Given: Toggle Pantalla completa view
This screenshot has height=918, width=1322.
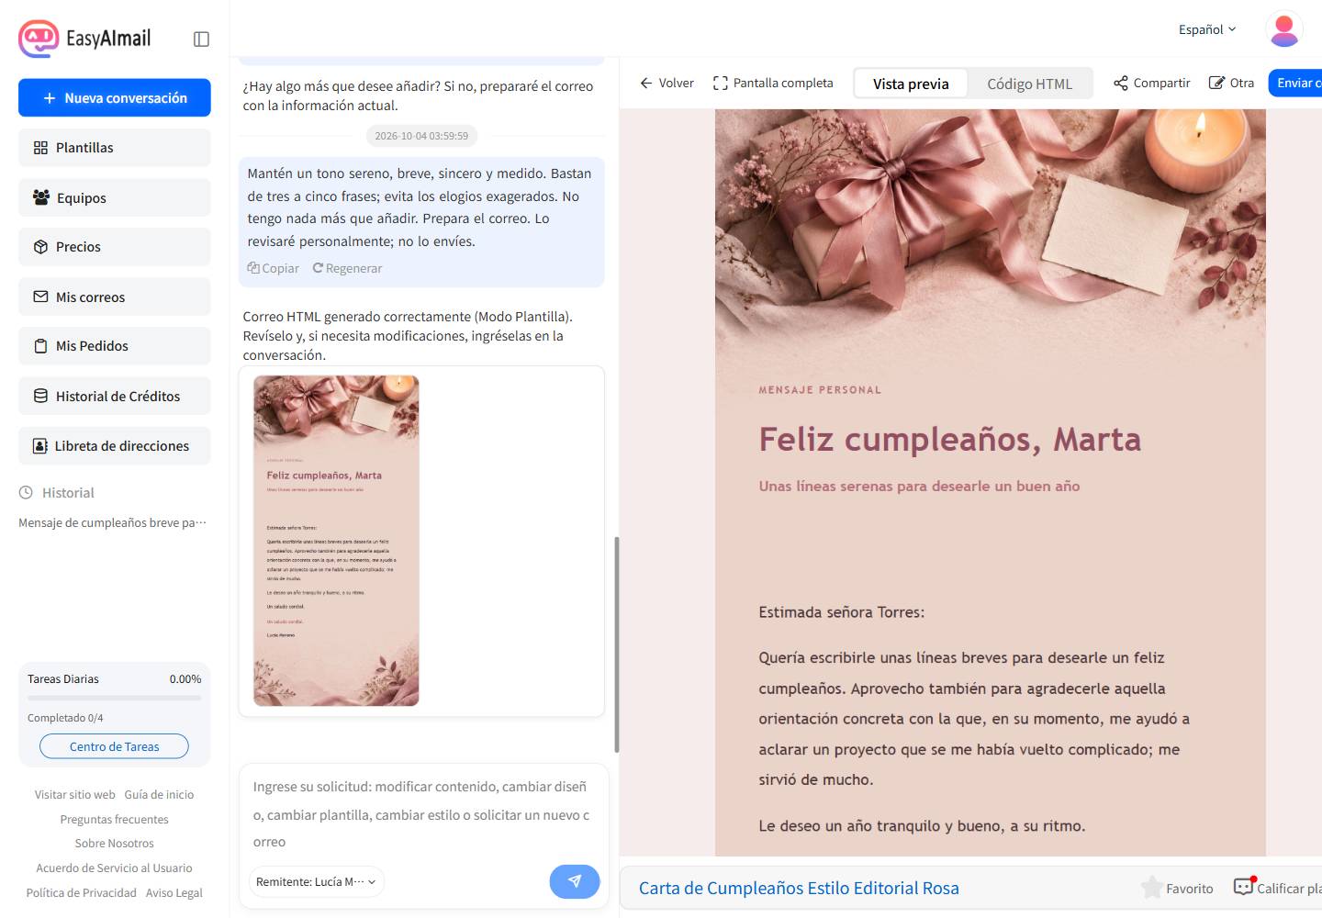Looking at the screenshot, I should click(773, 83).
